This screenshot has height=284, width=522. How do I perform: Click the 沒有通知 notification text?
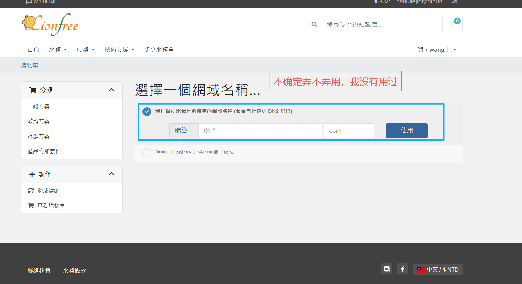pos(44,2)
